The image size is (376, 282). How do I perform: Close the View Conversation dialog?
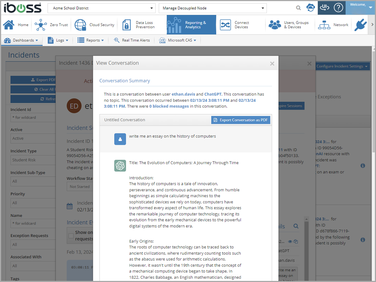[x=272, y=64]
